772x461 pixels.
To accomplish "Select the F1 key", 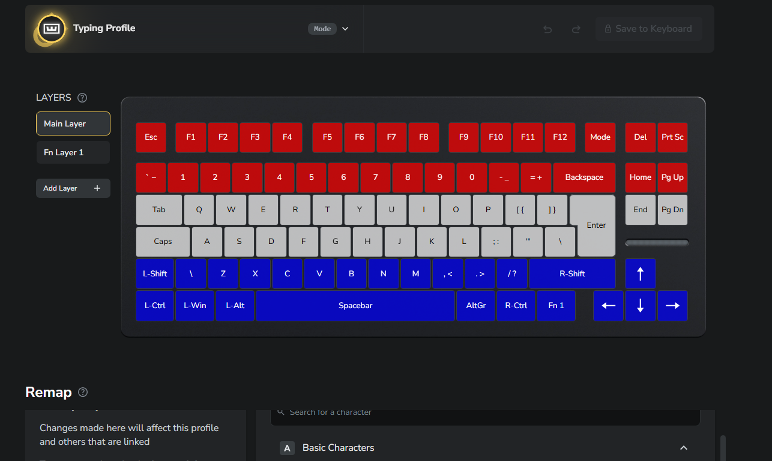I will (191, 137).
